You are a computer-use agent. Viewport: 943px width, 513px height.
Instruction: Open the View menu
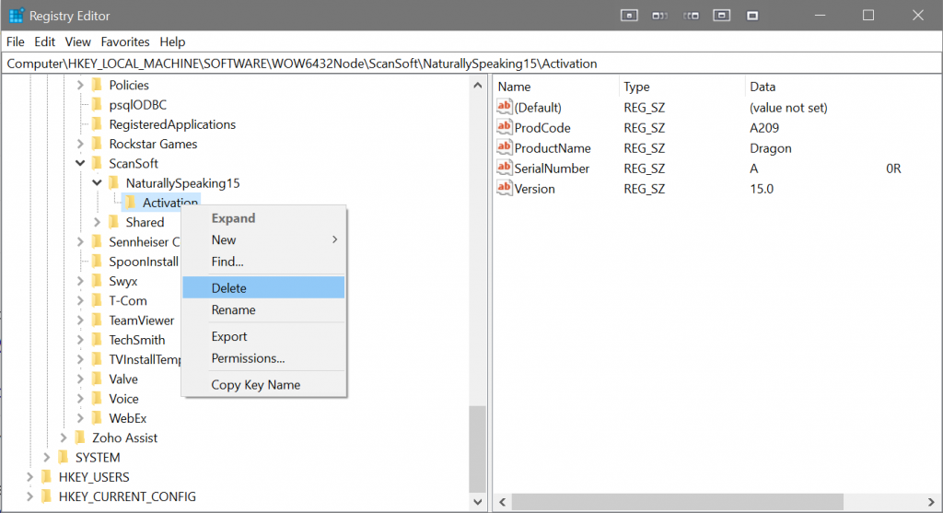pyautogui.click(x=77, y=41)
